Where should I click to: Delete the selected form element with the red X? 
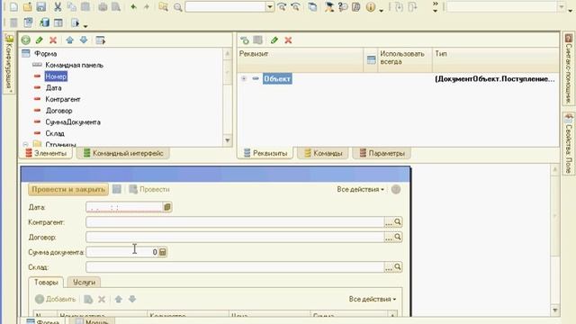point(53,40)
